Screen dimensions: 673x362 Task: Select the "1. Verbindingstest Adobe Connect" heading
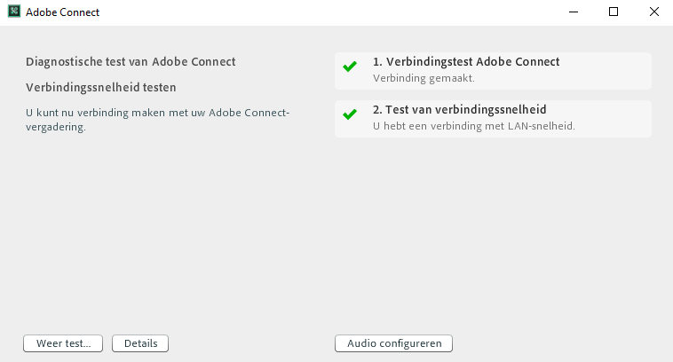click(x=466, y=62)
